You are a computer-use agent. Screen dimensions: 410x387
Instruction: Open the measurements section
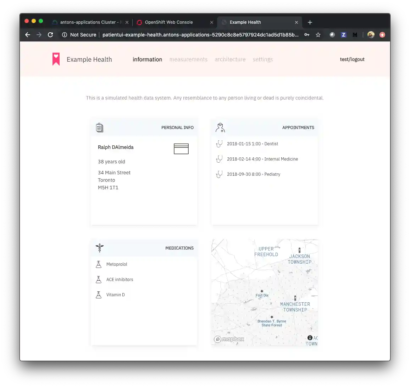[188, 59]
